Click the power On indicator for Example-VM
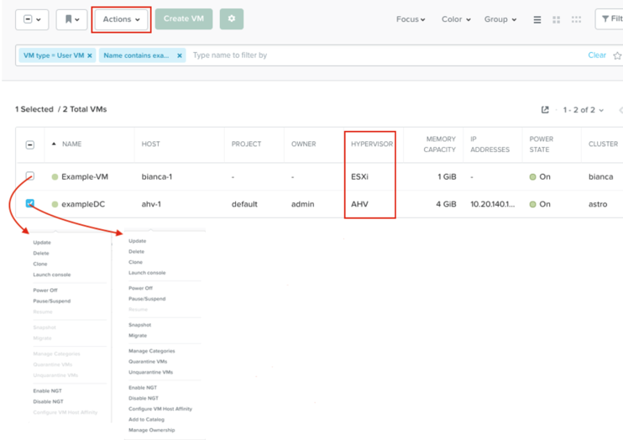623x440 pixels. coord(541,176)
